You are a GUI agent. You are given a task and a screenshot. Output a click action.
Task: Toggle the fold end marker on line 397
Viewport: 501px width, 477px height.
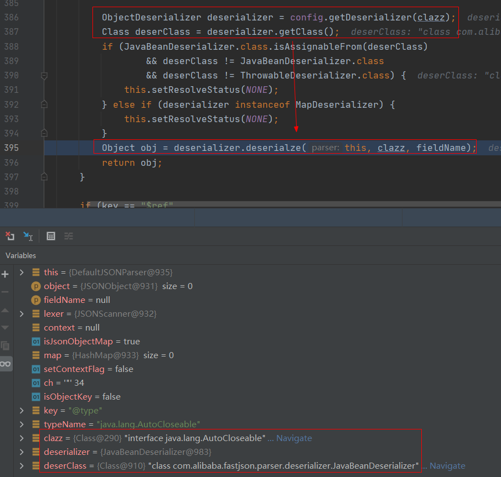[44, 176]
